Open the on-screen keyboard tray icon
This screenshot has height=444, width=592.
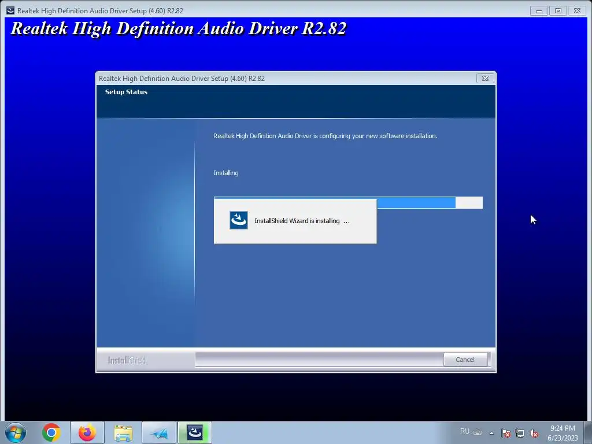click(478, 432)
